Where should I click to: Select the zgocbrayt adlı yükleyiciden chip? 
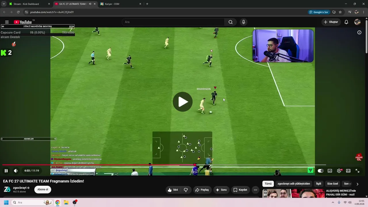click(294, 184)
